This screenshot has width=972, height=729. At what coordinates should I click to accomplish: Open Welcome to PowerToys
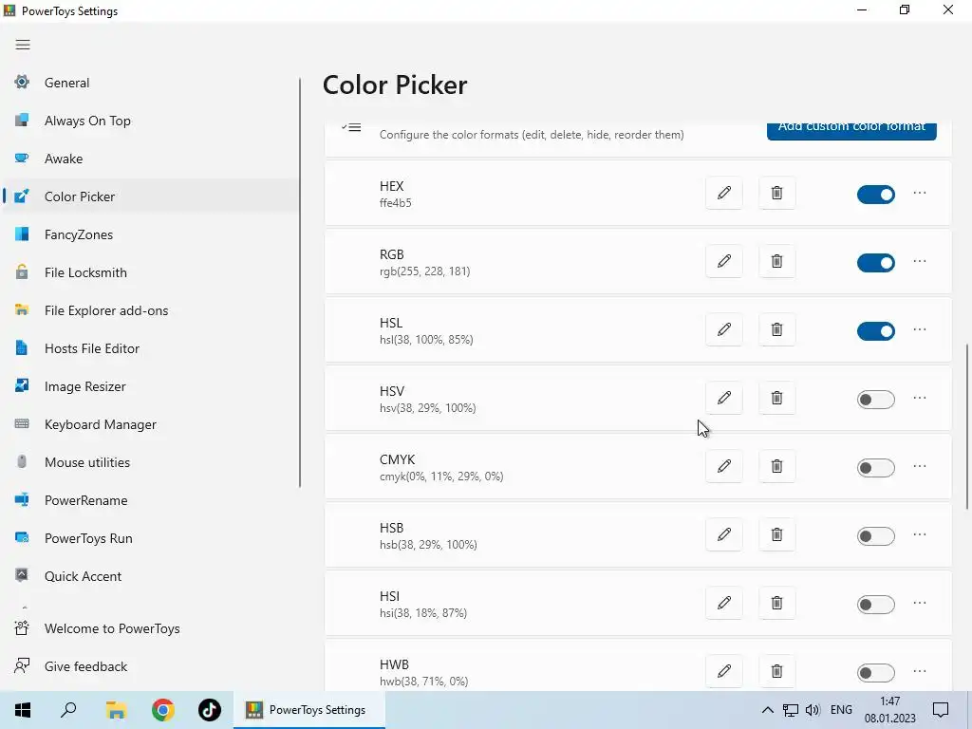[x=150, y=628]
